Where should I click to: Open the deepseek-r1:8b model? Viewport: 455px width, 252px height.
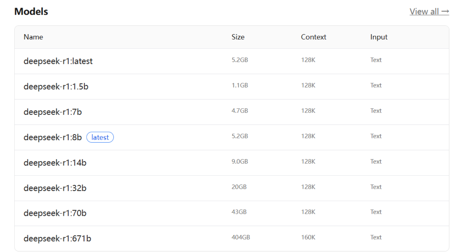tap(53, 137)
